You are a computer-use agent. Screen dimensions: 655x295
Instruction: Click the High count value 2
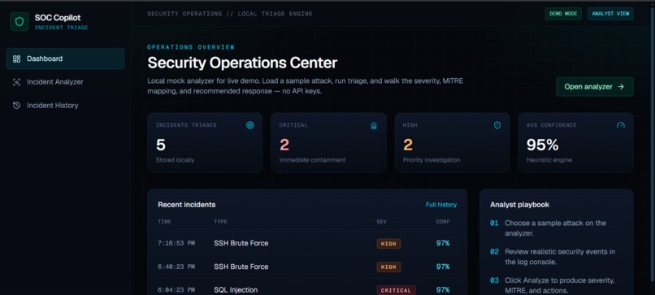[408, 145]
